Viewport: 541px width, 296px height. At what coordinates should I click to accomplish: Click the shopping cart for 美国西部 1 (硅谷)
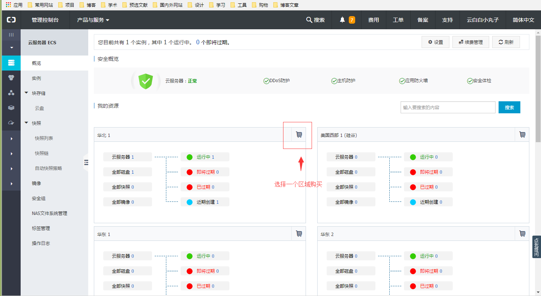[522, 134]
